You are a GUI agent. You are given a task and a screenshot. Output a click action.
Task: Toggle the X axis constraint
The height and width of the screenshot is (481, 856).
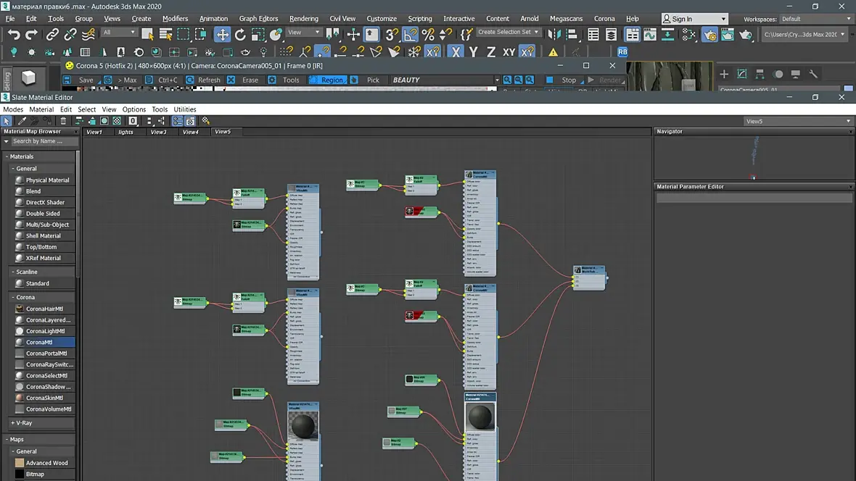pyautogui.click(x=456, y=52)
